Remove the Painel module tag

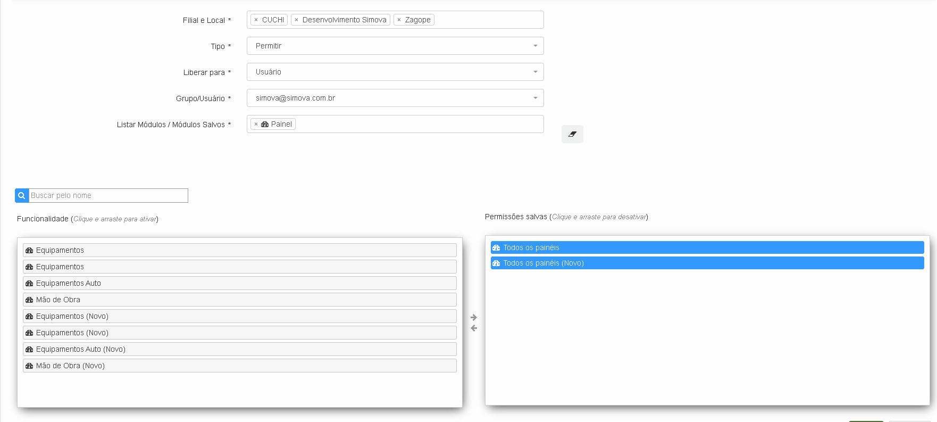[x=256, y=124]
